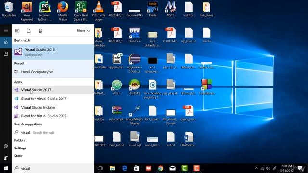Open the hamburger menu in search panel
308x173 pixels.
pos(6,31)
